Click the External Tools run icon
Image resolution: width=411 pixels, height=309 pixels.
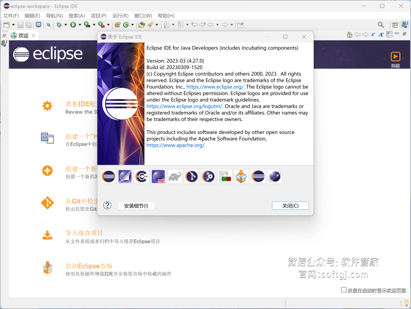click(102, 25)
